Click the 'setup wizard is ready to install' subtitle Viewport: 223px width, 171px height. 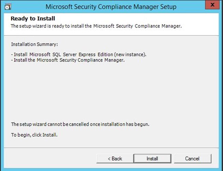coord(96,26)
